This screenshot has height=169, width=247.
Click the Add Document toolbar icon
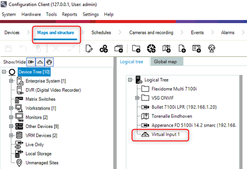[182, 48]
